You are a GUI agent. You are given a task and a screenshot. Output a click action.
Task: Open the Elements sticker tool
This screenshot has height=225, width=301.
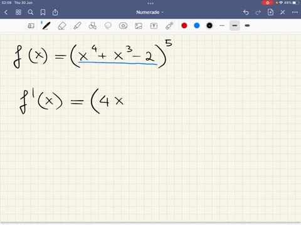(123, 26)
